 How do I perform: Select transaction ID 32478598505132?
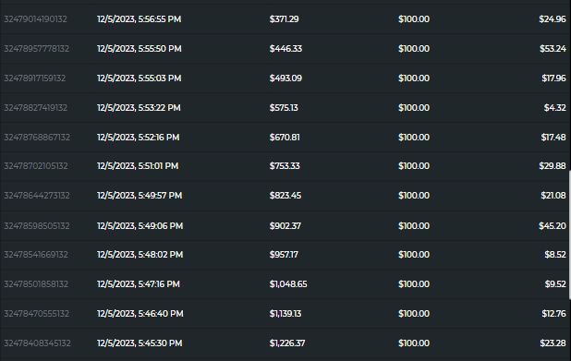tap(37, 226)
